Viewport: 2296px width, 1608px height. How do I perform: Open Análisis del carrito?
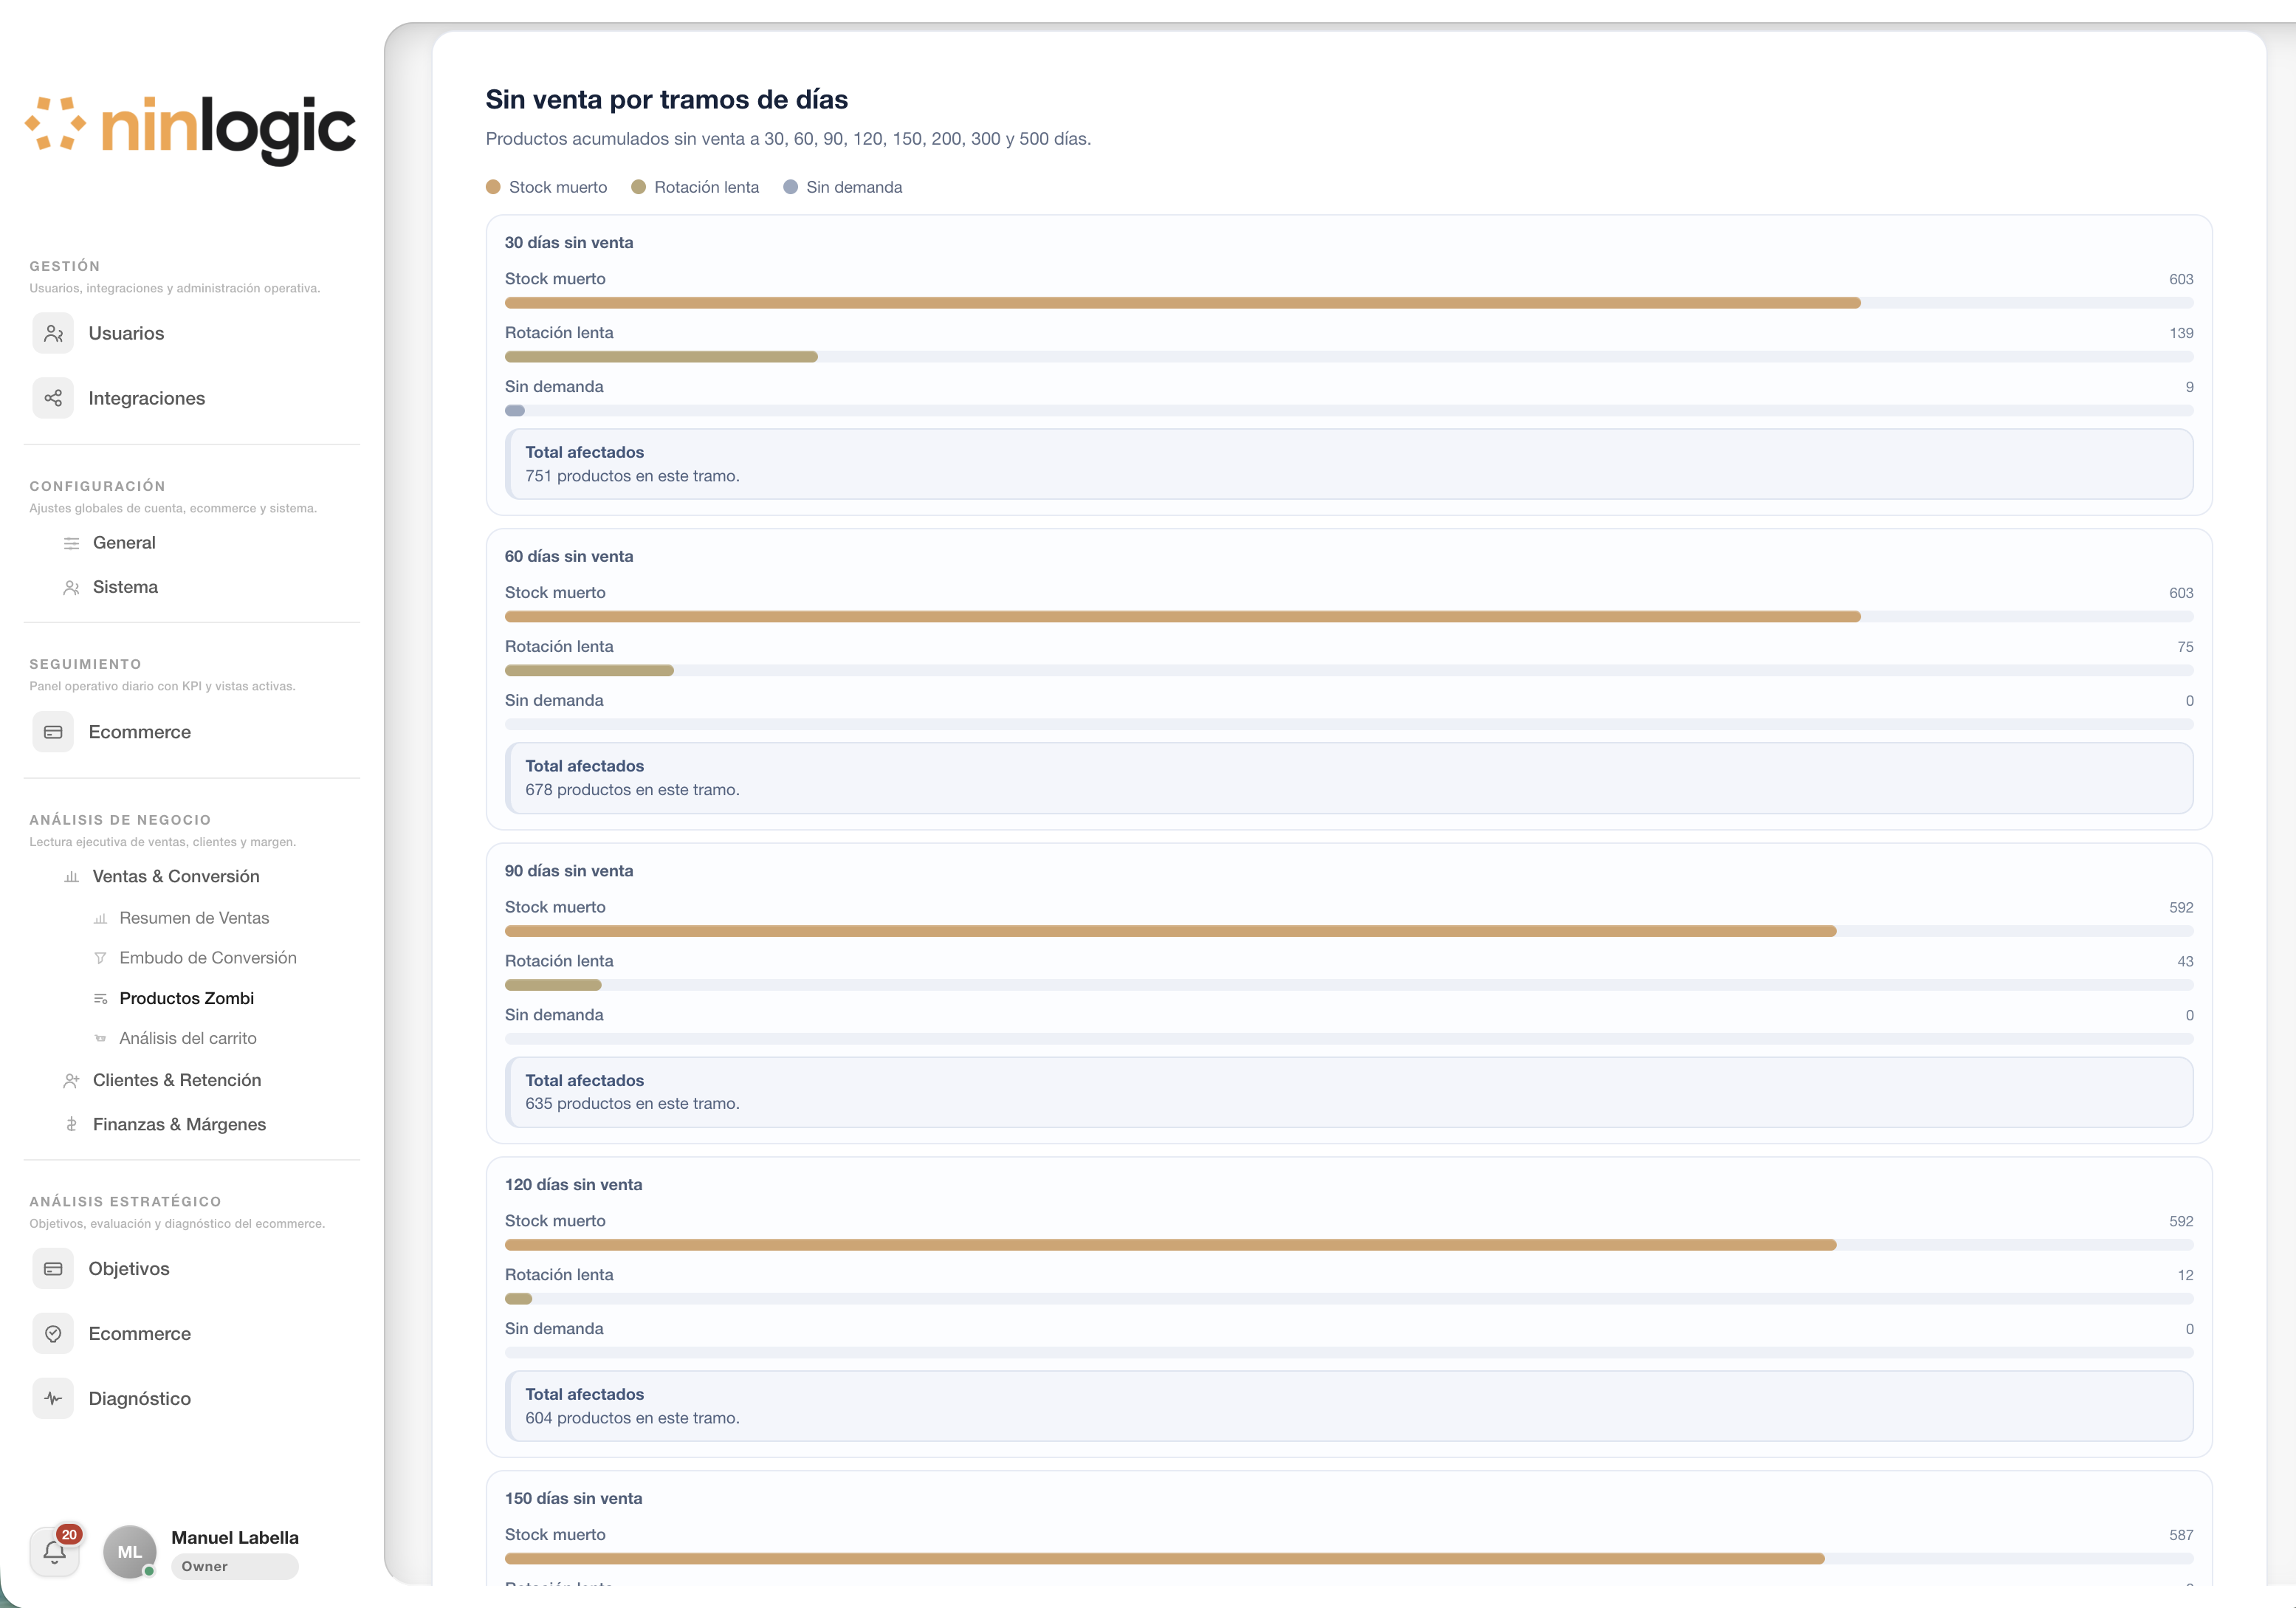(188, 1038)
